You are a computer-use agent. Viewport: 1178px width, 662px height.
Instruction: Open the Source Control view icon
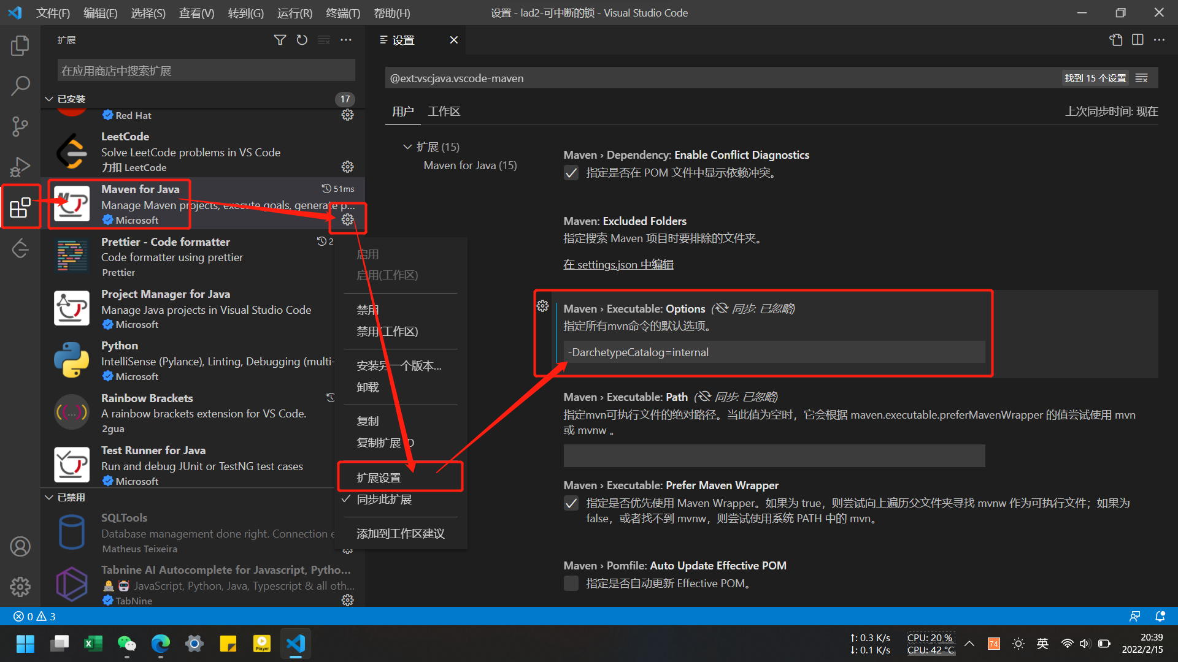tap(20, 126)
